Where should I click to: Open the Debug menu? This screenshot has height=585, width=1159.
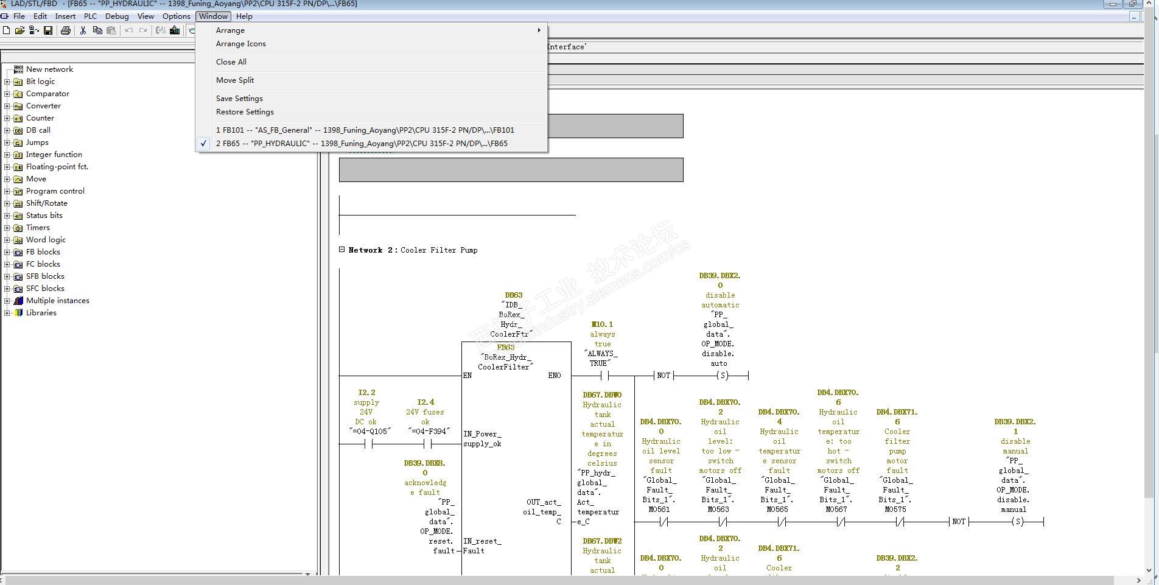117,16
